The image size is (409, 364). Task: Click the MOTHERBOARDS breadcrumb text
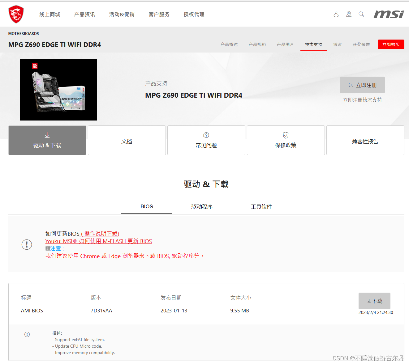[24, 33]
